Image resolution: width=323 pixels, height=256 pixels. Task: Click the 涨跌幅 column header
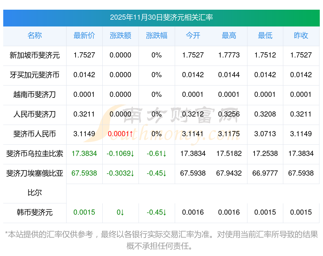157,36
